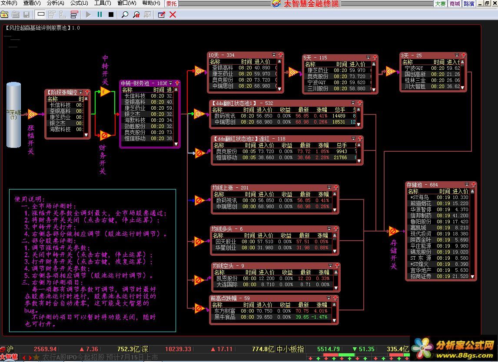Click the 大智慧 logo in title bar
The width and height of the screenshot is (498, 362).
[276, 3]
